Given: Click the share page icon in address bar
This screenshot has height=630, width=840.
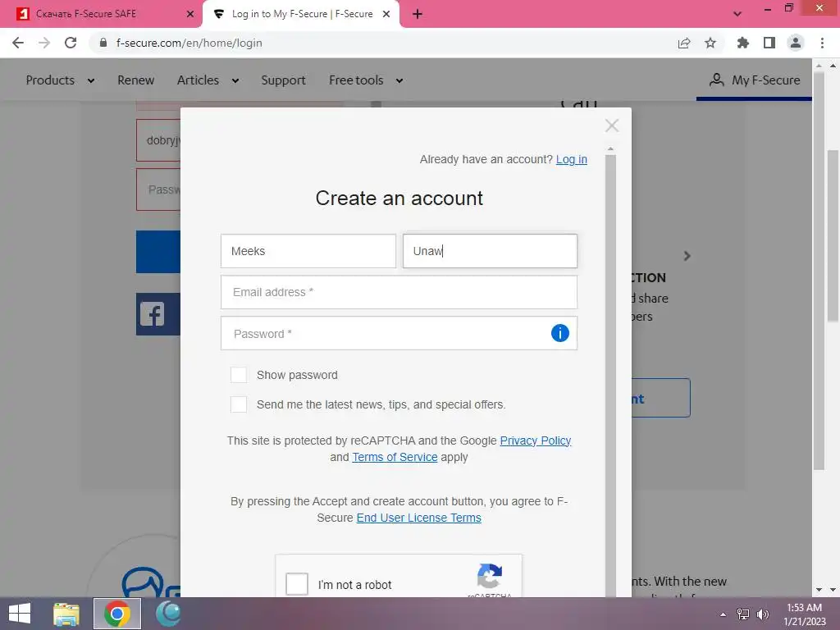Looking at the screenshot, I should click(x=684, y=43).
